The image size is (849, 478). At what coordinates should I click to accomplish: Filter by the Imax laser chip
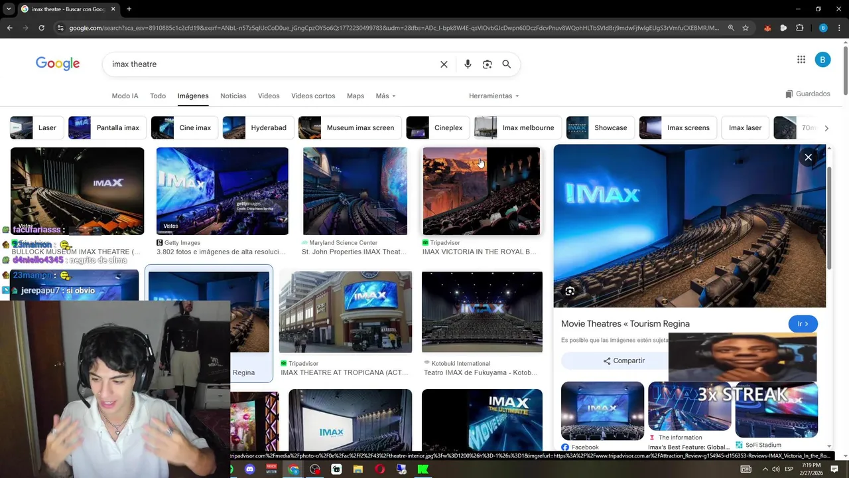pos(745,127)
